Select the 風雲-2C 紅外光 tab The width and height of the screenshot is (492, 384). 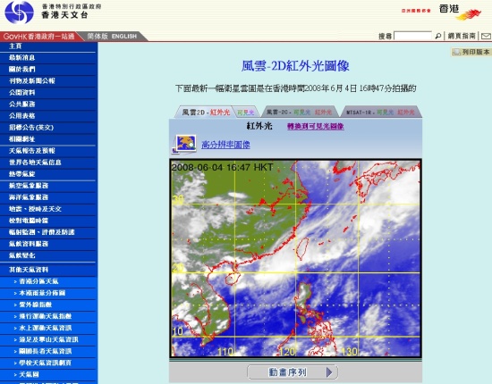pyautogui.click(x=323, y=113)
